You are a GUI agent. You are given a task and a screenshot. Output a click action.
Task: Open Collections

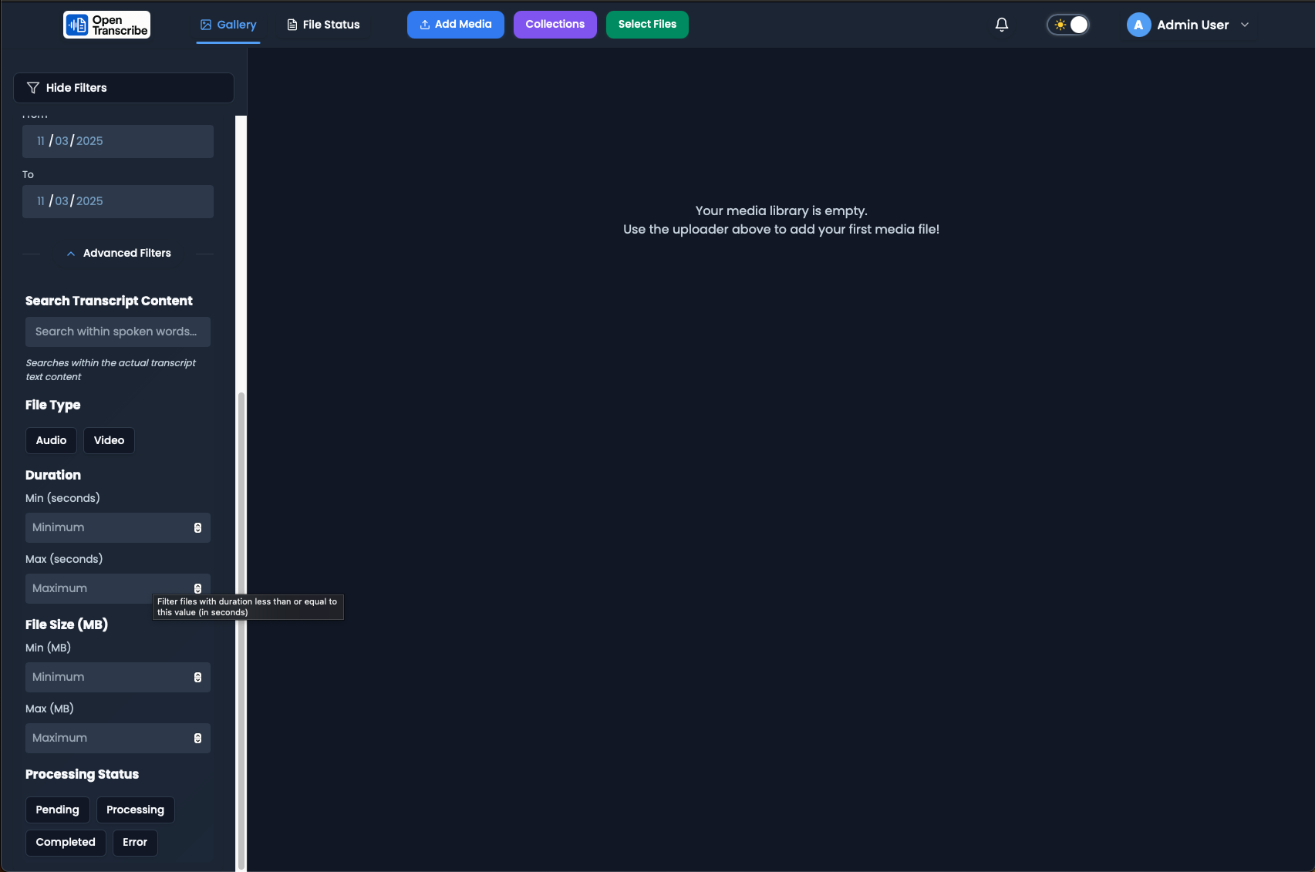[x=555, y=25]
